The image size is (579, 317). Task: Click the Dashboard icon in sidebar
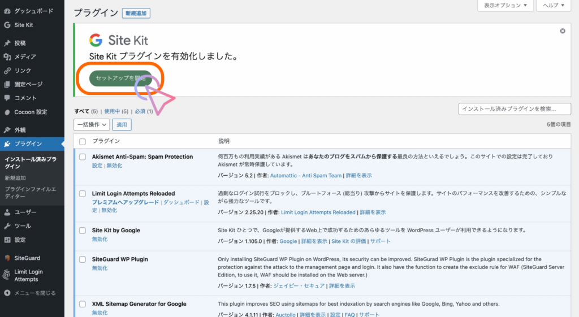pyautogui.click(x=7, y=11)
